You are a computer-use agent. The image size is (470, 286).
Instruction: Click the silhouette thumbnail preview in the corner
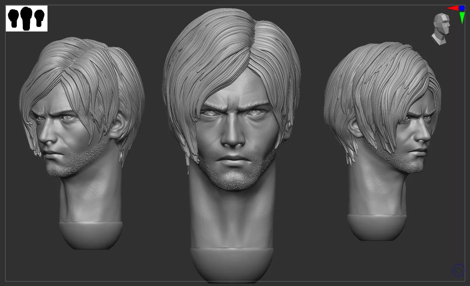27,19
